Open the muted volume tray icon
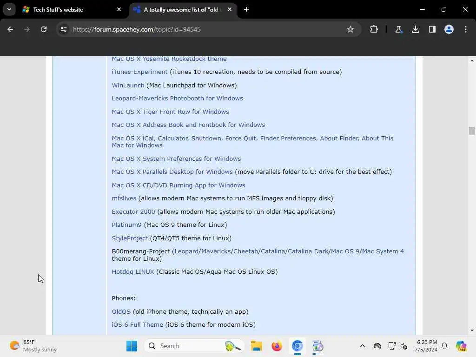Screen dimensions: 476x357 tap(404, 346)
